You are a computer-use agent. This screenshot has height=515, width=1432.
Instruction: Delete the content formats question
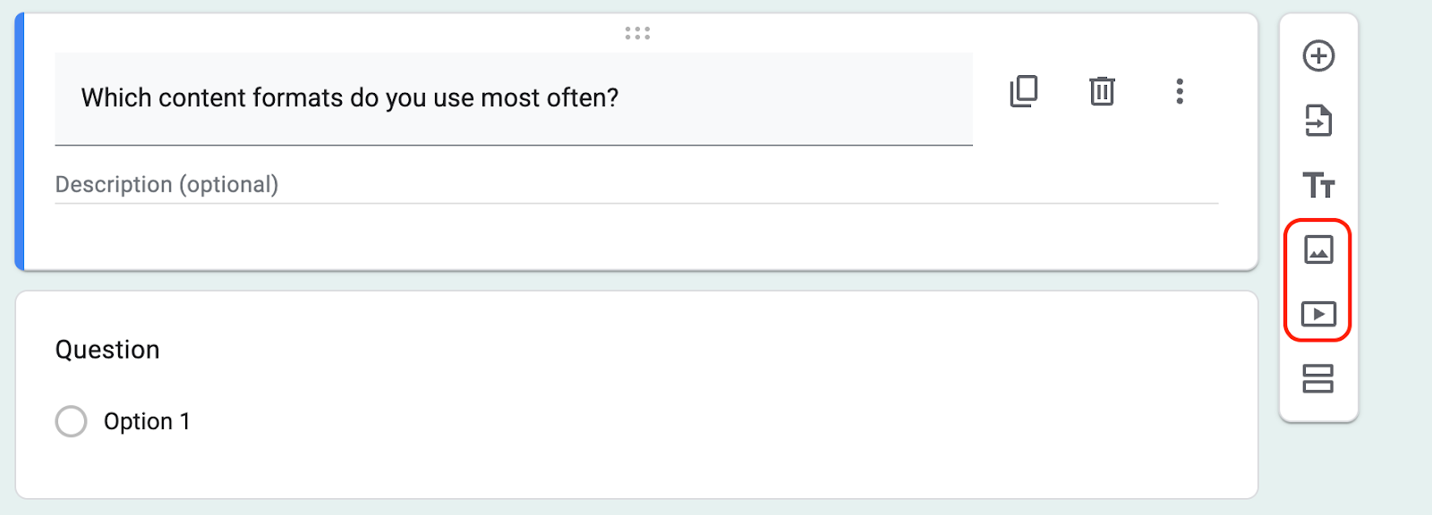[x=1101, y=92]
